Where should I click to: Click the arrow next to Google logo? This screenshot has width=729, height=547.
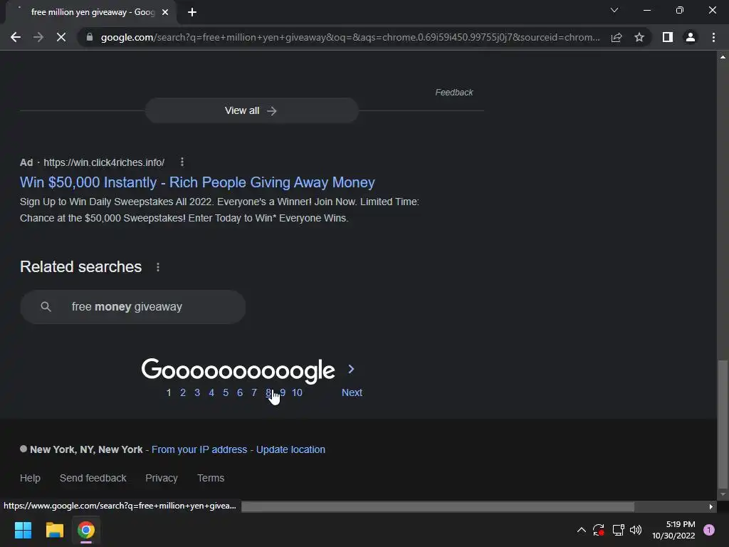point(352,369)
